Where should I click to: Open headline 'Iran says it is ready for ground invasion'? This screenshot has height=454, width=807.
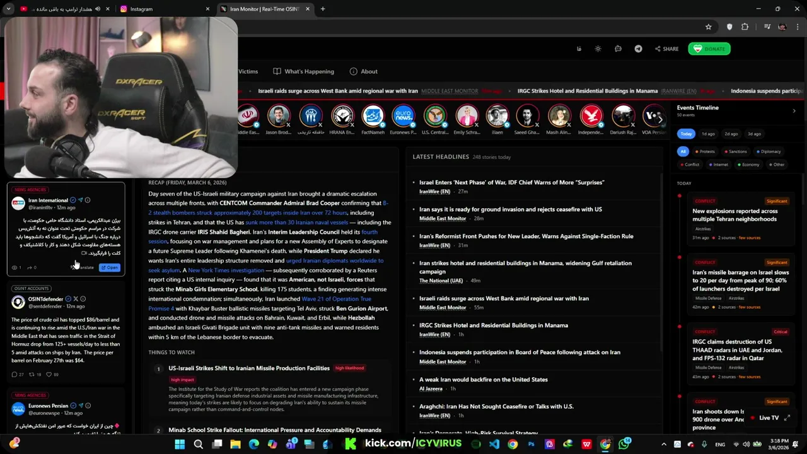pyautogui.click(x=510, y=209)
